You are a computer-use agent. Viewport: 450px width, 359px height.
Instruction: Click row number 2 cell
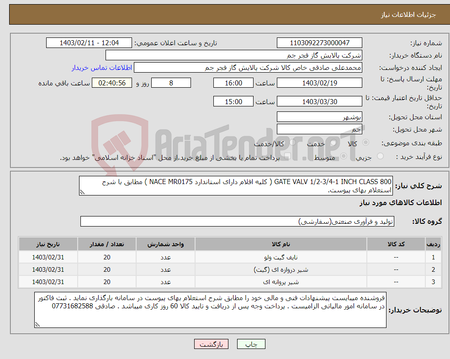[x=433, y=270]
